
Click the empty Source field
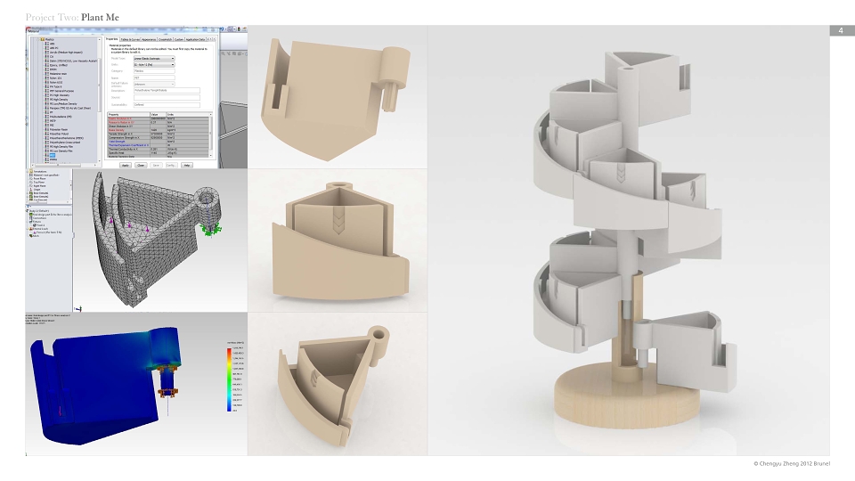(167, 98)
